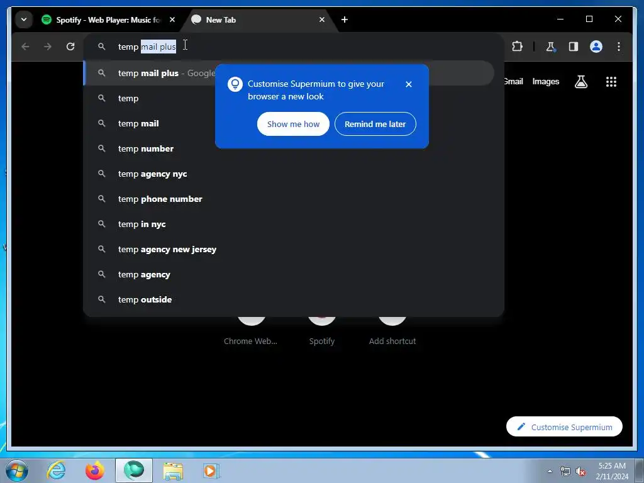
Task: Click the network tray icon
Action: pyautogui.click(x=565, y=471)
